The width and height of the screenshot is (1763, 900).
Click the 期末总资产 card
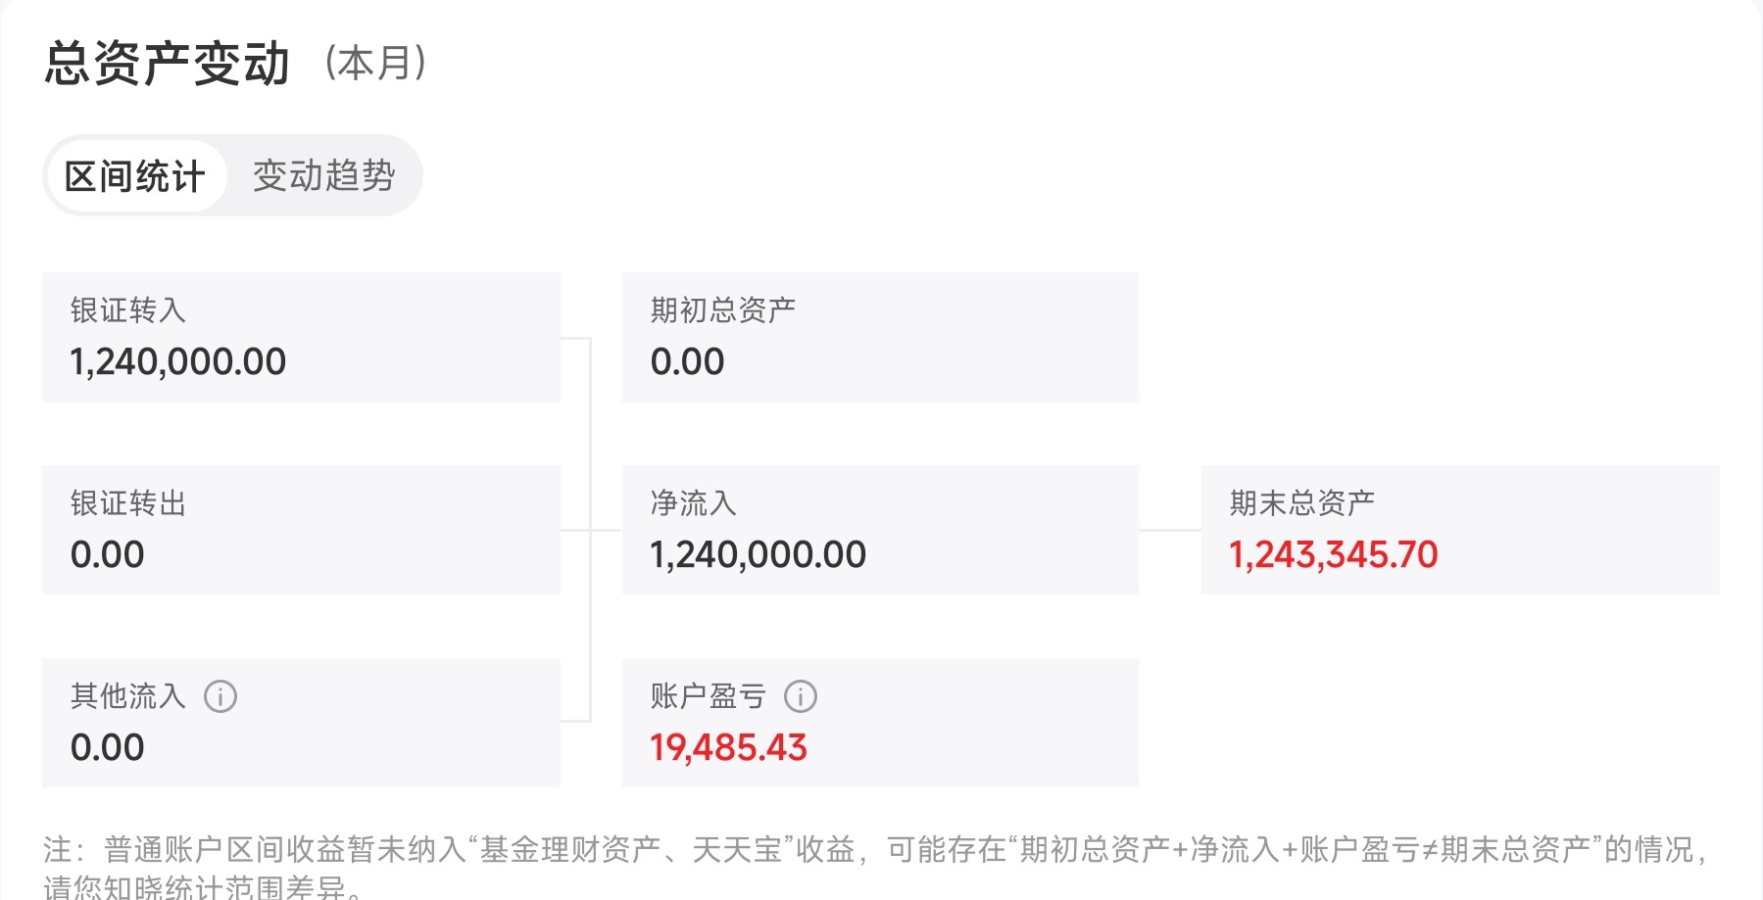click(1460, 530)
